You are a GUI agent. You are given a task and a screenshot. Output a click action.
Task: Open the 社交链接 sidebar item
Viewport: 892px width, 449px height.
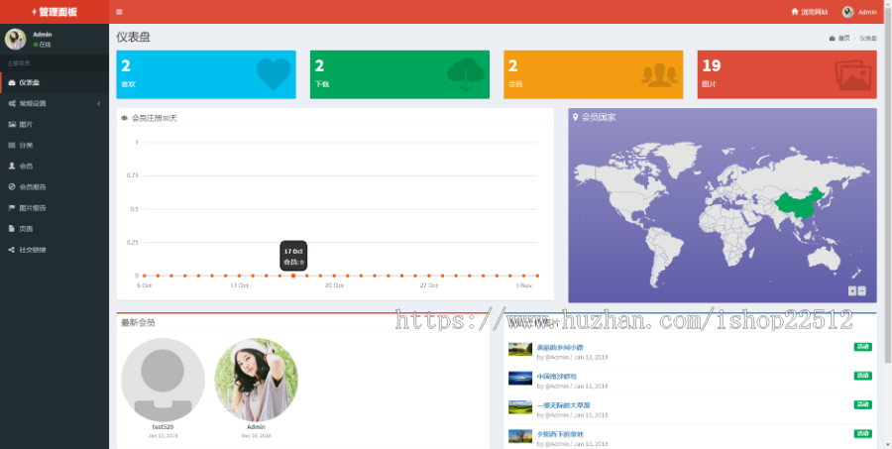pyautogui.click(x=55, y=249)
